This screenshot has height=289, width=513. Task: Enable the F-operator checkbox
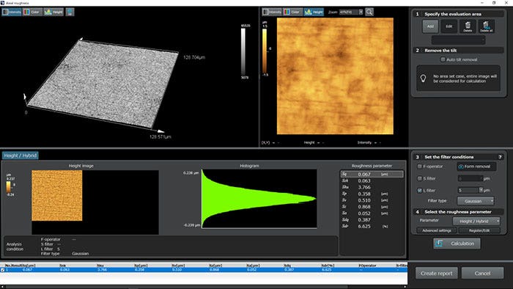[x=419, y=167]
